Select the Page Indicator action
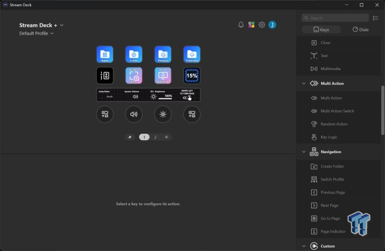 pyautogui.click(x=339, y=231)
